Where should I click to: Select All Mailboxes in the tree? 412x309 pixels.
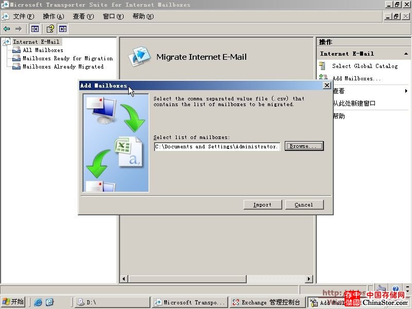[x=43, y=50]
